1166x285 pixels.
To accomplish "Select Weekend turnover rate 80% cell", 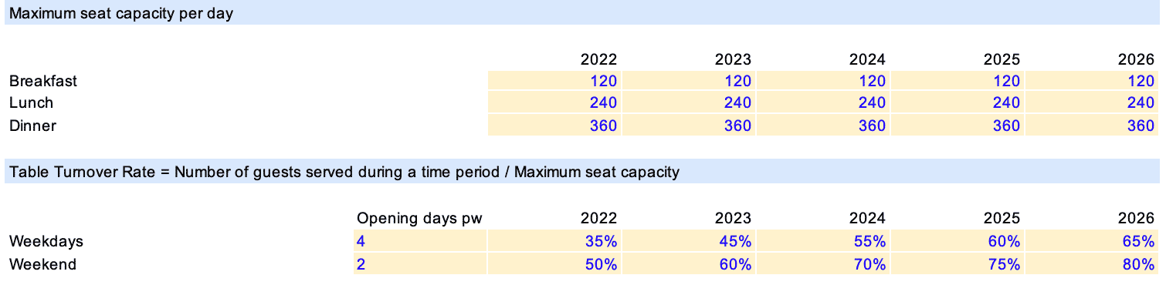I will (1092, 264).
